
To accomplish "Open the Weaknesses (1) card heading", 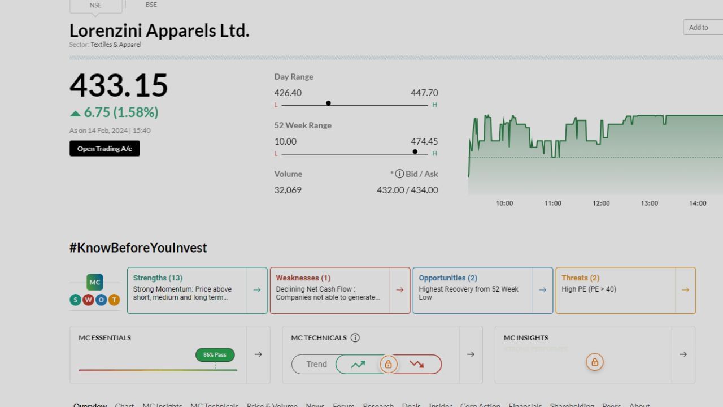I will point(303,278).
